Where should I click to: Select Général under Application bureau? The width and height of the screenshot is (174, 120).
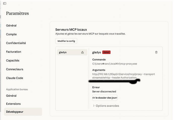[x=11, y=96]
